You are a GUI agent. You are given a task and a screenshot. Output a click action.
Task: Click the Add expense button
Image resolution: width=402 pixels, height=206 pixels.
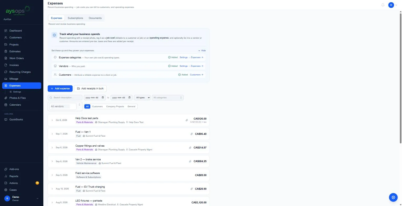click(x=60, y=89)
